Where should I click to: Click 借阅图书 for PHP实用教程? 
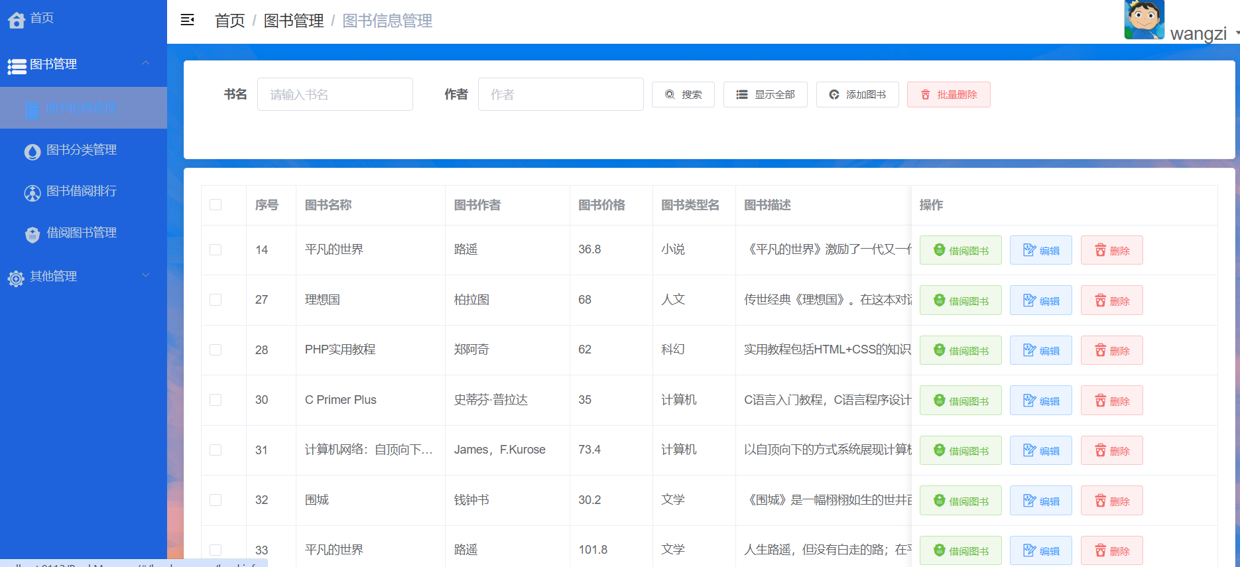pos(961,350)
